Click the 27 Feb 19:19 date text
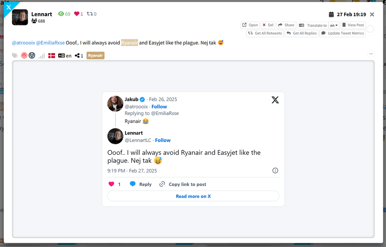This screenshot has height=247, width=386. click(x=351, y=15)
